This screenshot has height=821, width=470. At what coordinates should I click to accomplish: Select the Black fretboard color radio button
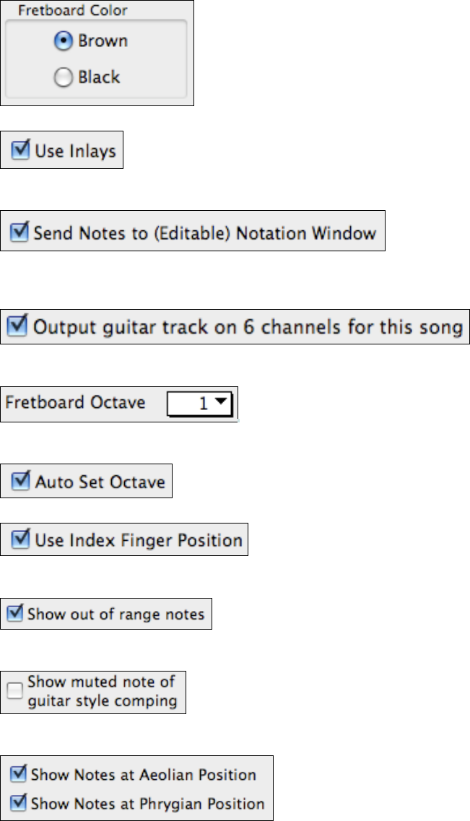point(64,78)
